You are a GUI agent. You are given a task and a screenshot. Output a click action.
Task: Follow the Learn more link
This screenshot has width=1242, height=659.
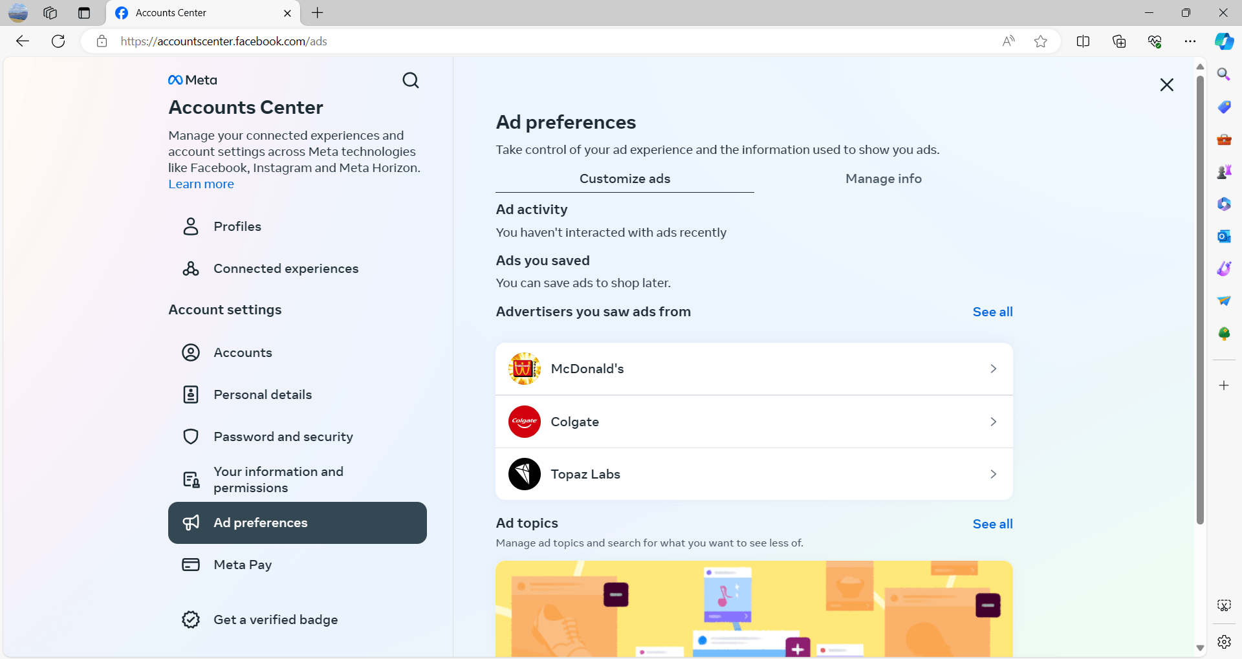pos(201,184)
